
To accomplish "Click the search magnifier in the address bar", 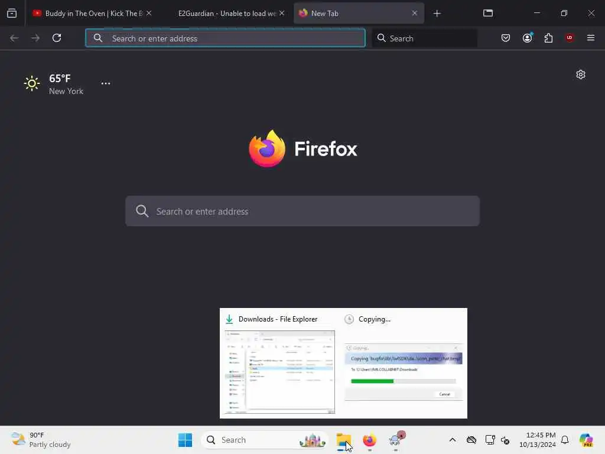I will pyautogui.click(x=98, y=38).
